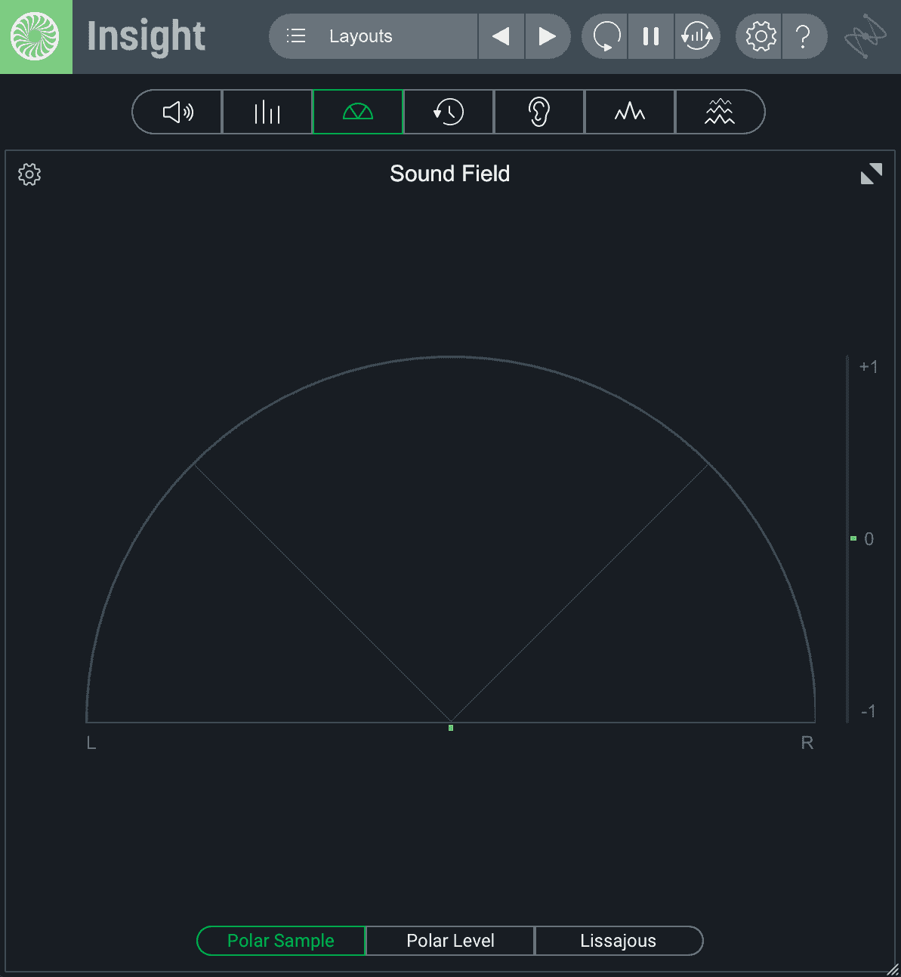The height and width of the screenshot is (977, 901).
Task: Click the -1 correlation label
Action: tap(869, 711)
